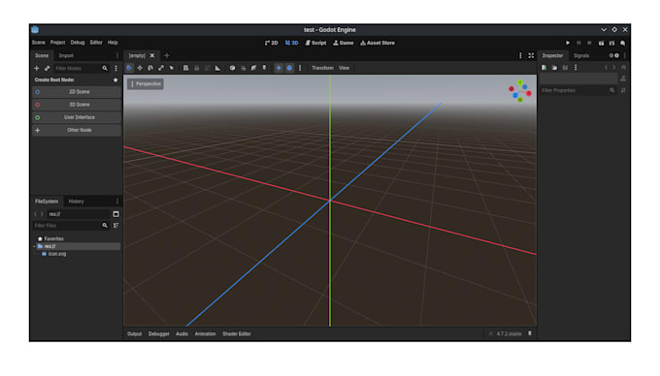Image resolution: width=660 pixels, height=376 pixels.
Task: Toggle FileSystem split mode icon
Action: click(115, 214)
